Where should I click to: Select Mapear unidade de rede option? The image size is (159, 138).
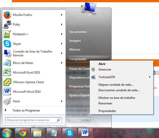(116, 85)
